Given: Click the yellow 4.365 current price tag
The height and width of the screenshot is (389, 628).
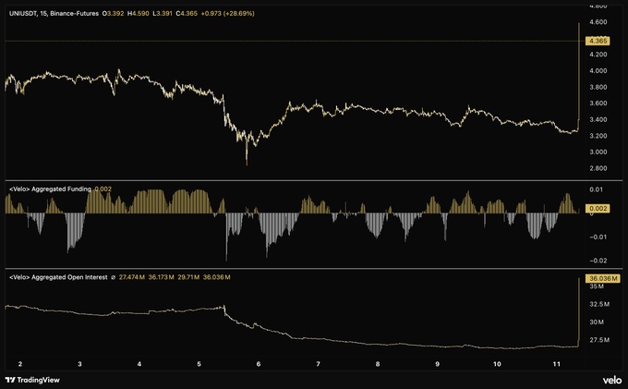Looking at the screenshot, I should pyautogui.click(x=601, y=42).
